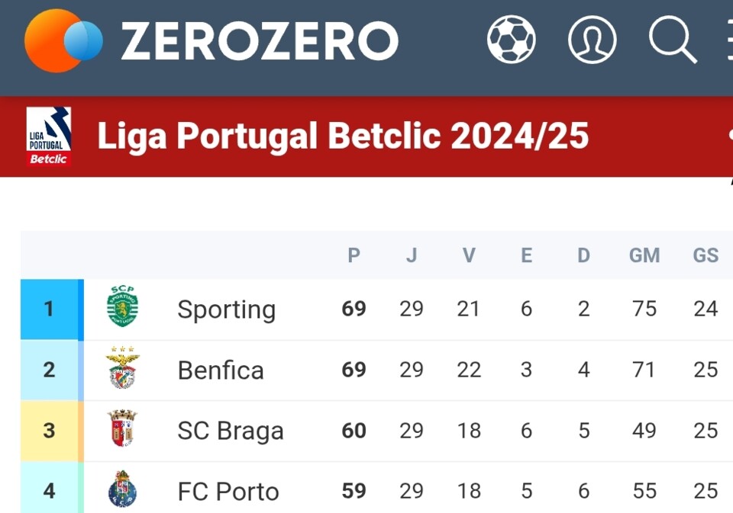
Task: Open the Sporting team link
Action: coord(226,309)
